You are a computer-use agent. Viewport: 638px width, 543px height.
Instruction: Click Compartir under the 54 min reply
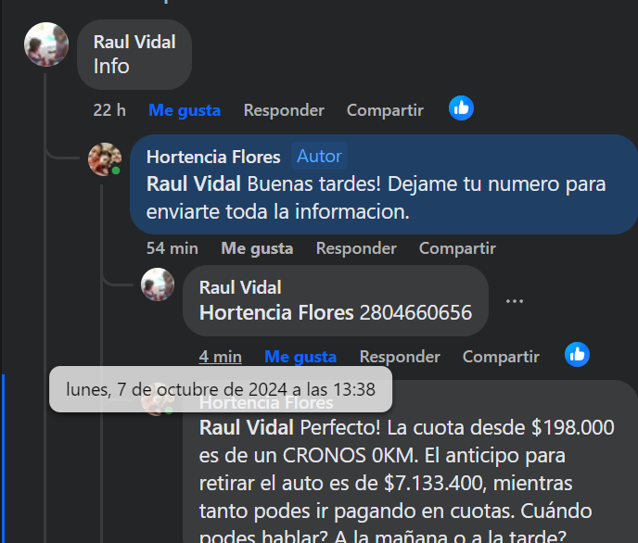(x=457, y=248)
